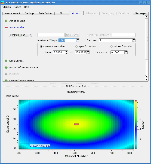Expand Header before Frame plus icon
This screenshot has width=151, height=164.
pyautogui.click(x=6, y=80)
